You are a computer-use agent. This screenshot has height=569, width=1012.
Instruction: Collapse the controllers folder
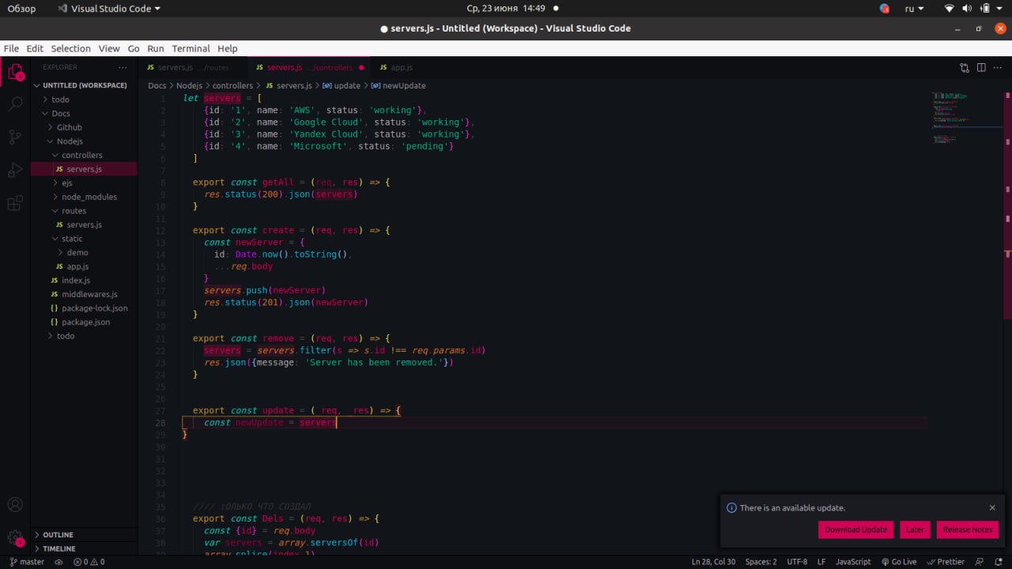(81, 155)
